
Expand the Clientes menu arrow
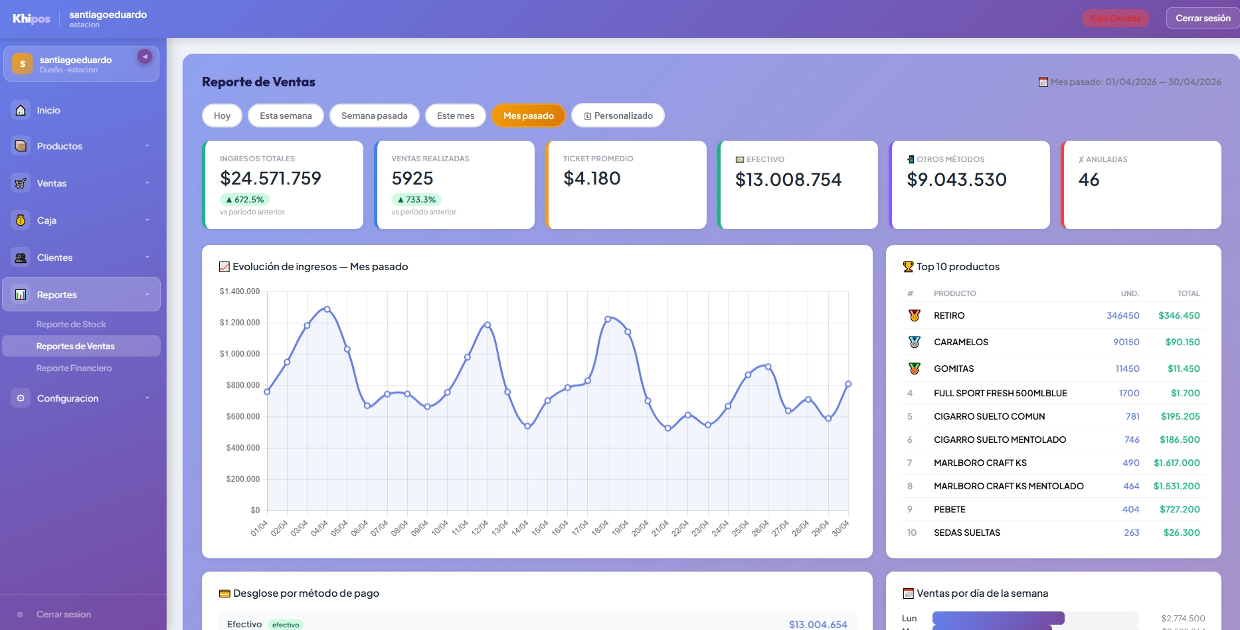tap(147, 258)
